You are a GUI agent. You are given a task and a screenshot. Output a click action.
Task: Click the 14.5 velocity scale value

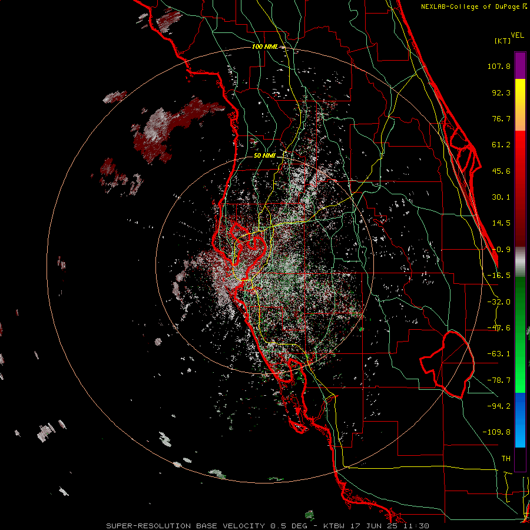point(501,223)
